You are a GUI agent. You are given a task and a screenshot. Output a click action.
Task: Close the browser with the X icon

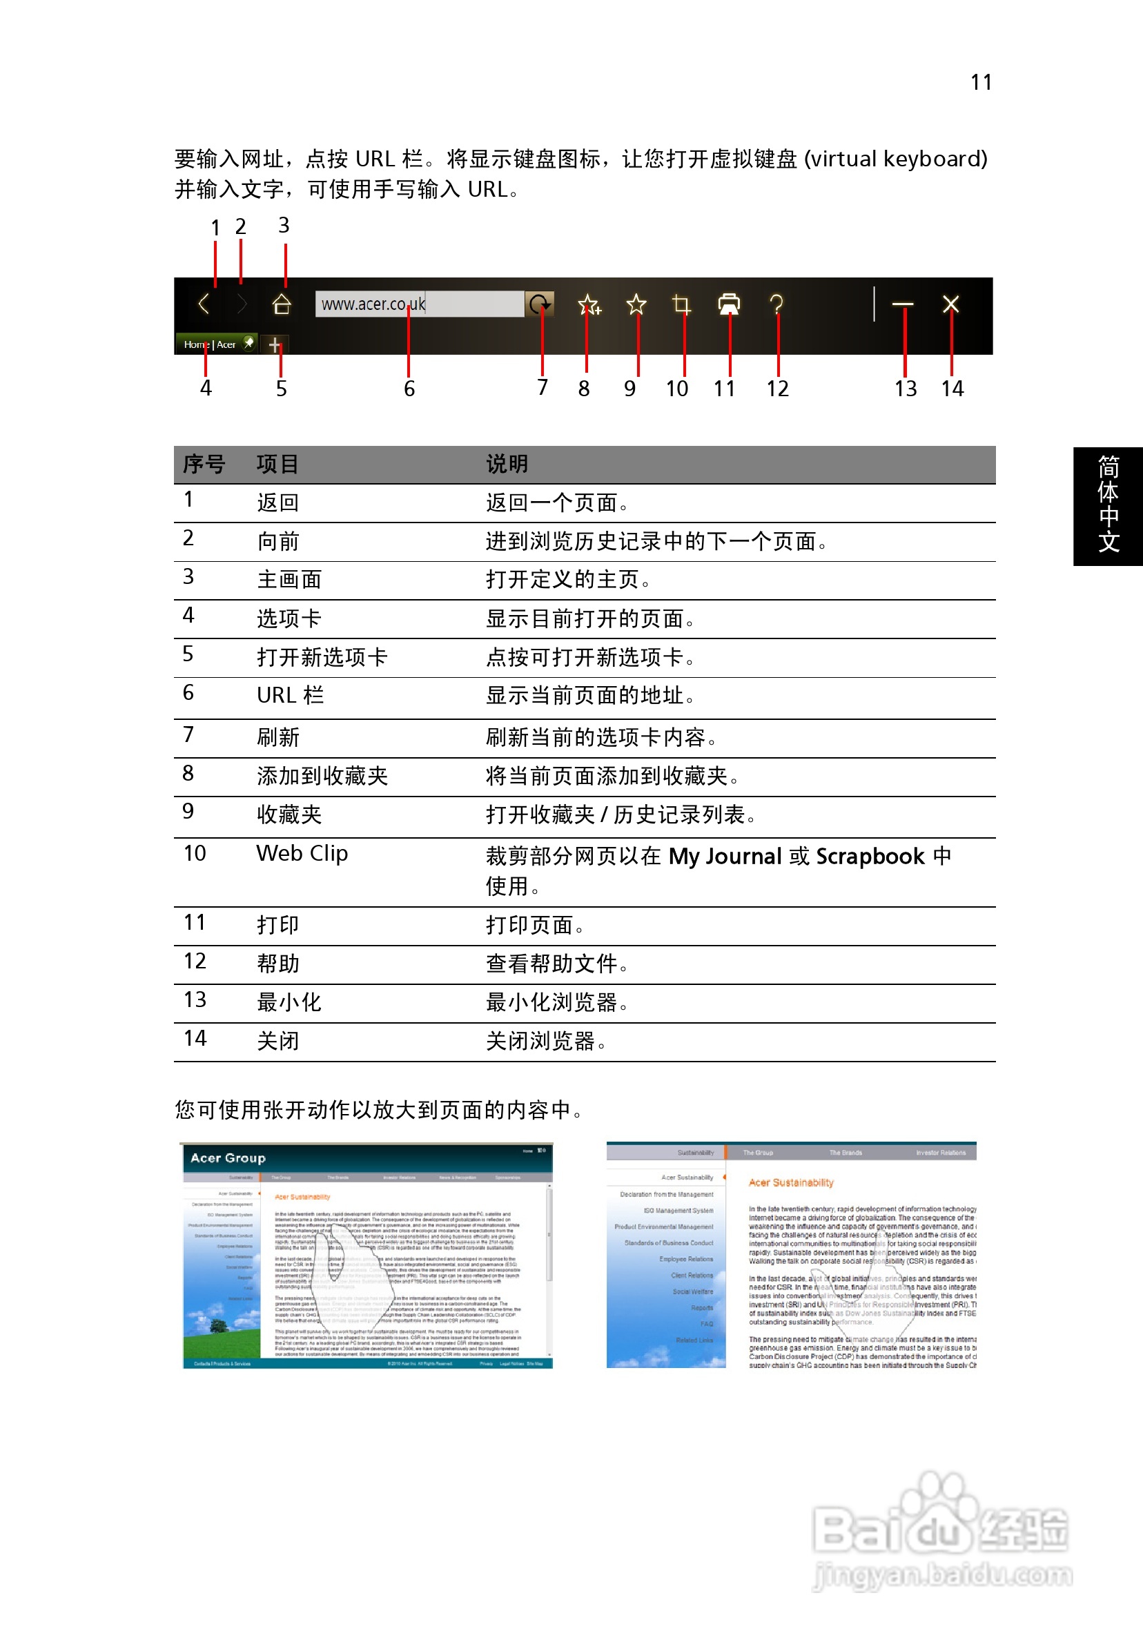[951, 304]
